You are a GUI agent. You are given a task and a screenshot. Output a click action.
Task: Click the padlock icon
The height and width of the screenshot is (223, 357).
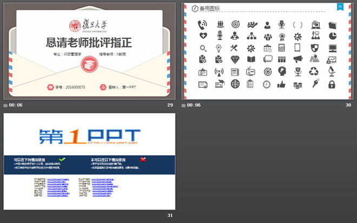[332, 84]
